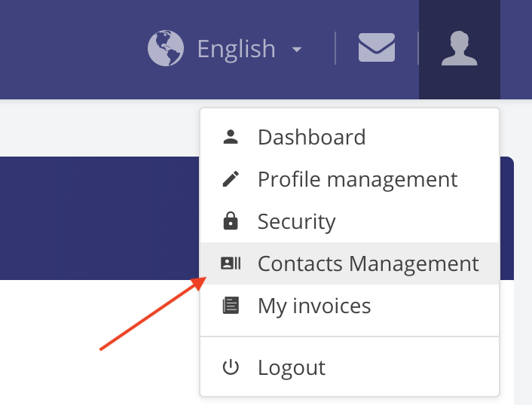
Task: Open Profile management menu entry
Action: pyautogui.click(x=350, y=179)
